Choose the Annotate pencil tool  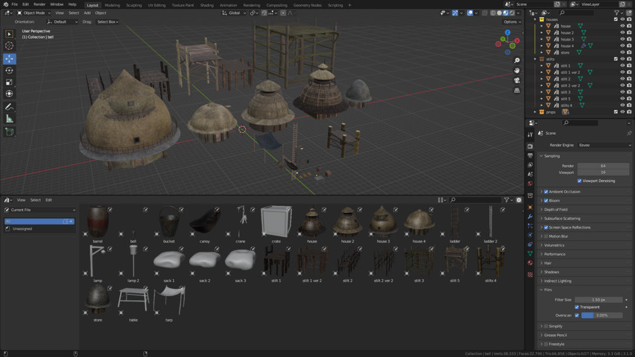(9, 107)
